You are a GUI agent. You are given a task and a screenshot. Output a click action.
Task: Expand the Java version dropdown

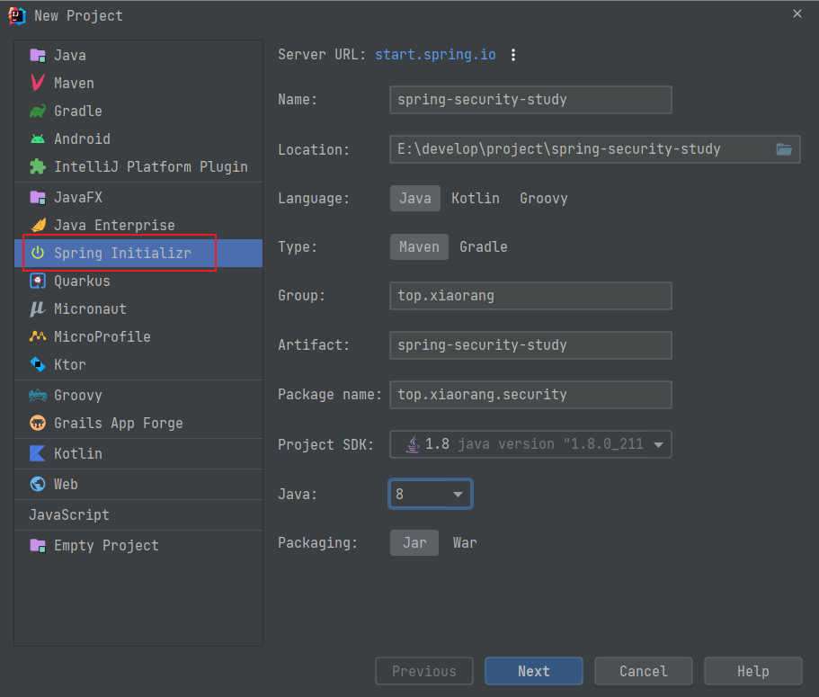(430, 494)
